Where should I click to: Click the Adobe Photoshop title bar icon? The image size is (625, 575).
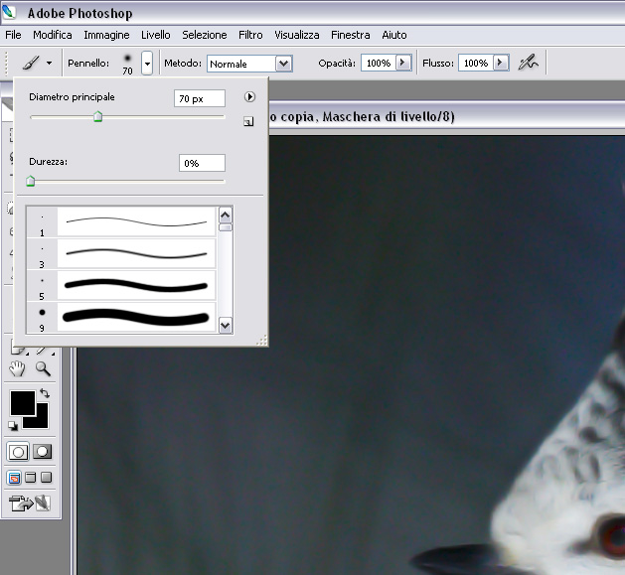[9, 12]
